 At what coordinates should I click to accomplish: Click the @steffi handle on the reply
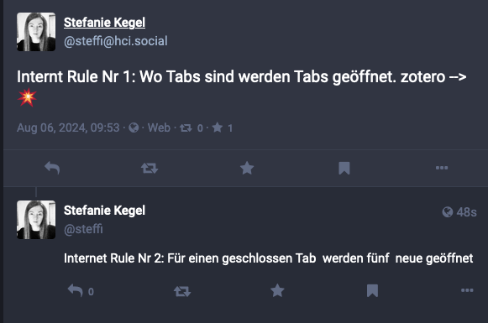(83, 229)
